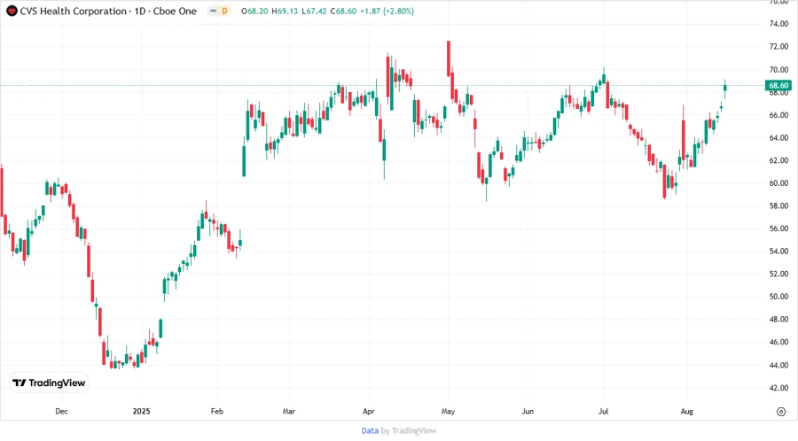Click the open value O68.20

(254, 12)
